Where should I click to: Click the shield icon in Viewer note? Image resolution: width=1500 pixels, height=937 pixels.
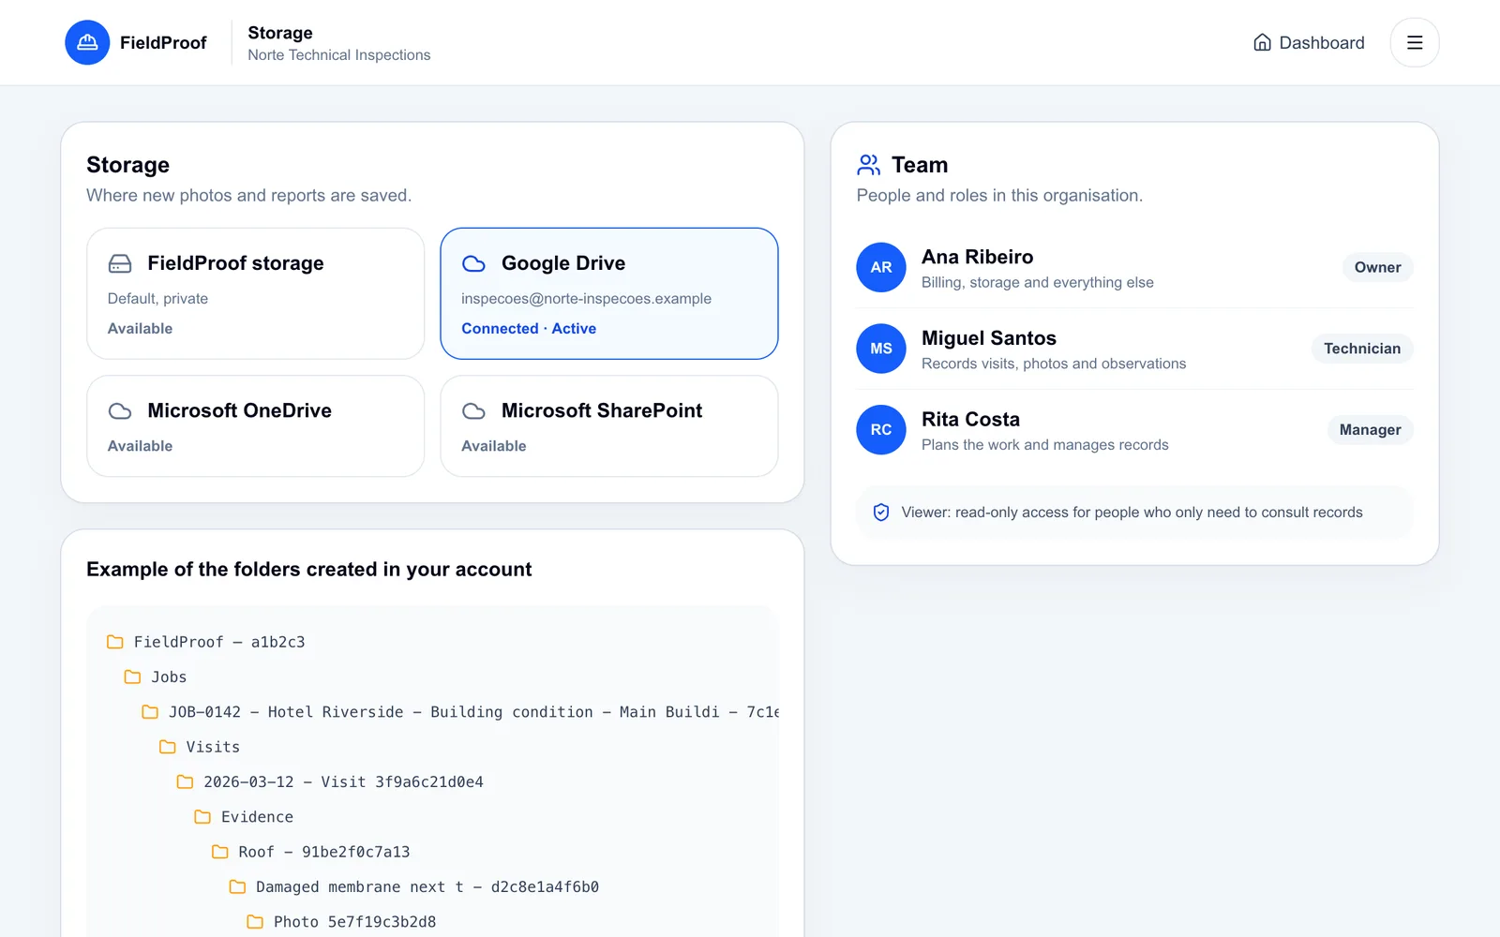pyautogui.click(x=881, y=513)
